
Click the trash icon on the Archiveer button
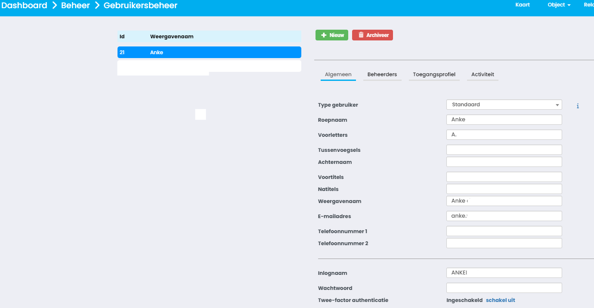click(x=361, y=35)
